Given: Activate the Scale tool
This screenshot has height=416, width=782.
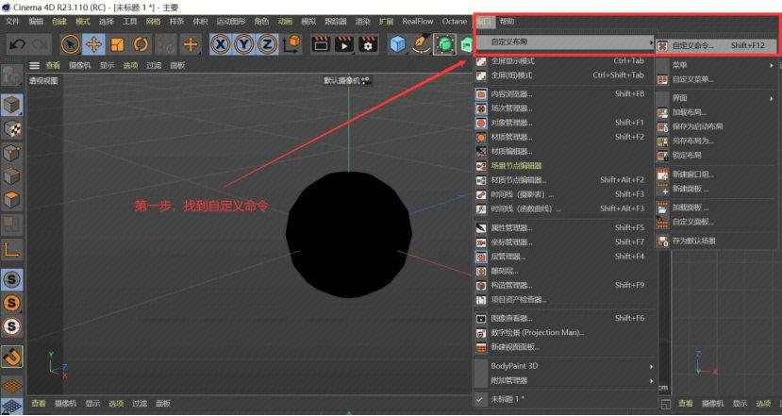Looking at the screenshot, I should point(117,45).
